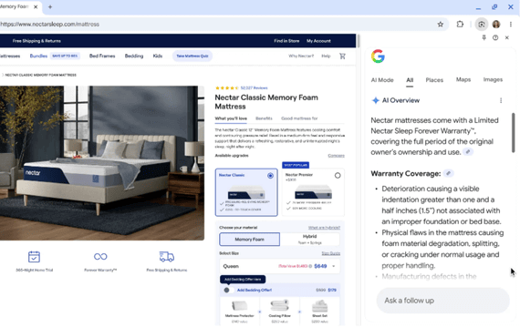The width and height of the screenshot is (520, 328).
Task: Open source link beside Warranty Coverage heading
Action: point(448,173)
